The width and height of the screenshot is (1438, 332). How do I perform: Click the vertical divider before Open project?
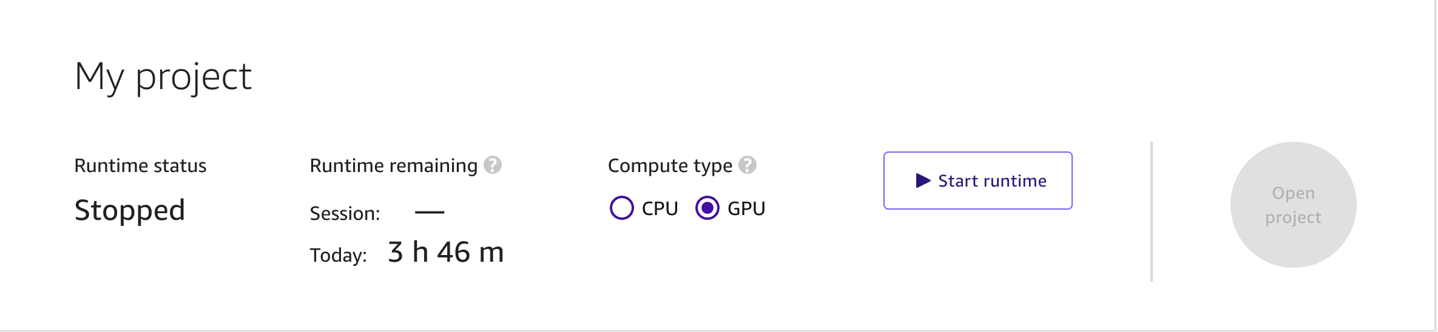tap(1152, 211)
